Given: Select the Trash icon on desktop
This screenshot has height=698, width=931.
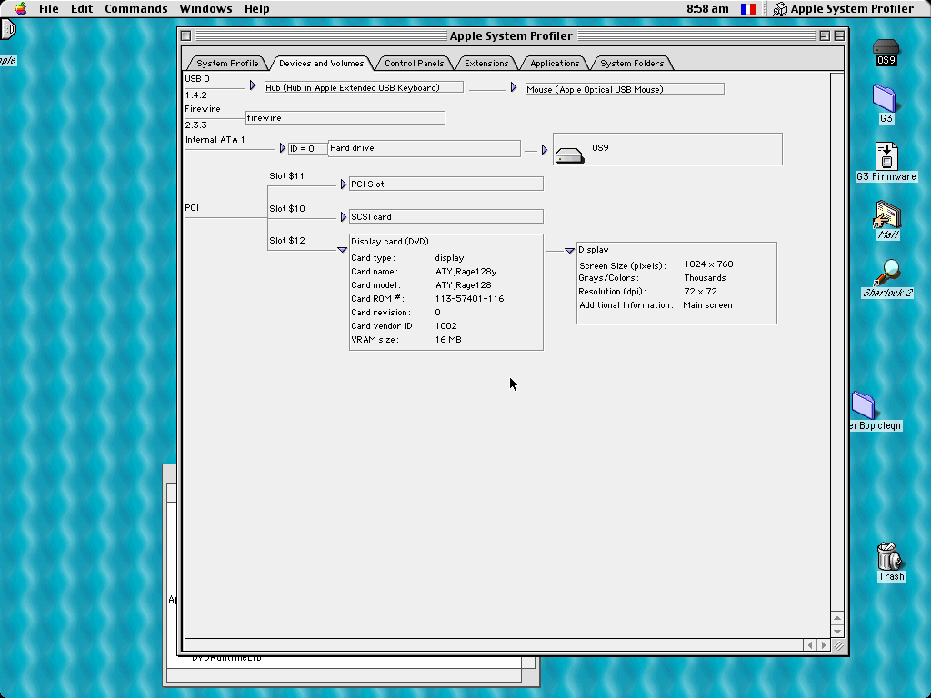Looking at the screenshot, I should coord(889,556).
